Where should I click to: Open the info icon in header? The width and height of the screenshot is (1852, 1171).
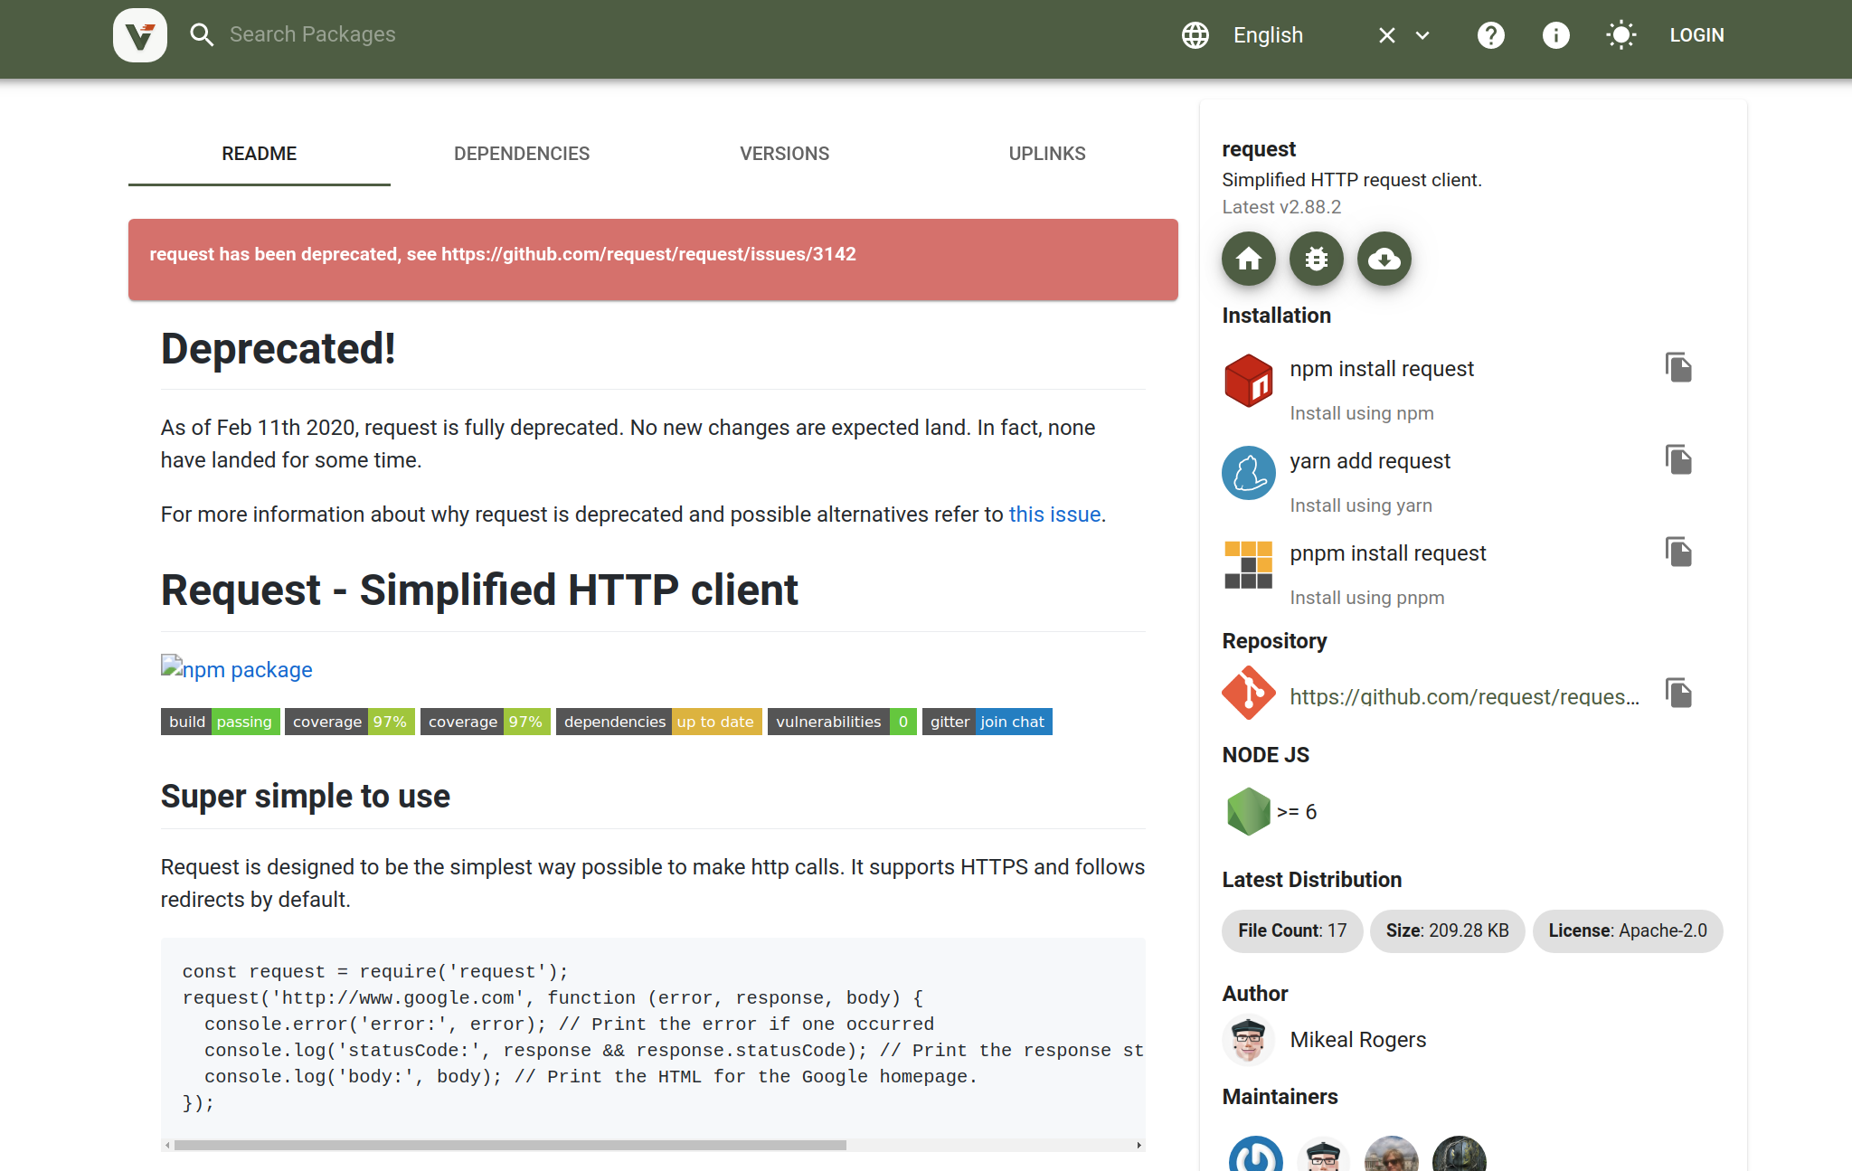[1555, 35]
